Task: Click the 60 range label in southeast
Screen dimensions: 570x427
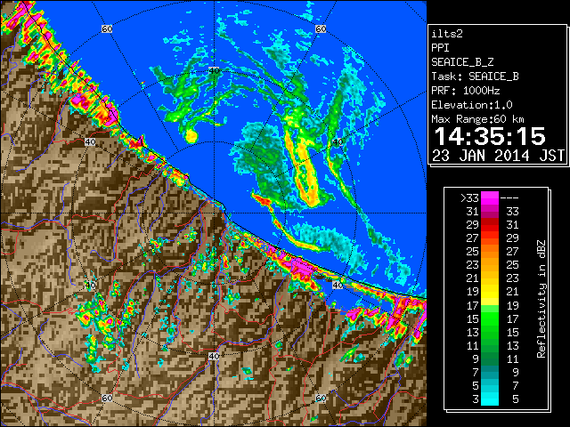Action: [x=321, y=398]
